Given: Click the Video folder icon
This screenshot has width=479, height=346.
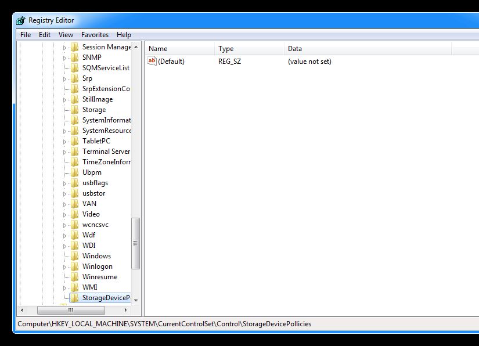Looking at the screenshot, I should coord(74,214).
